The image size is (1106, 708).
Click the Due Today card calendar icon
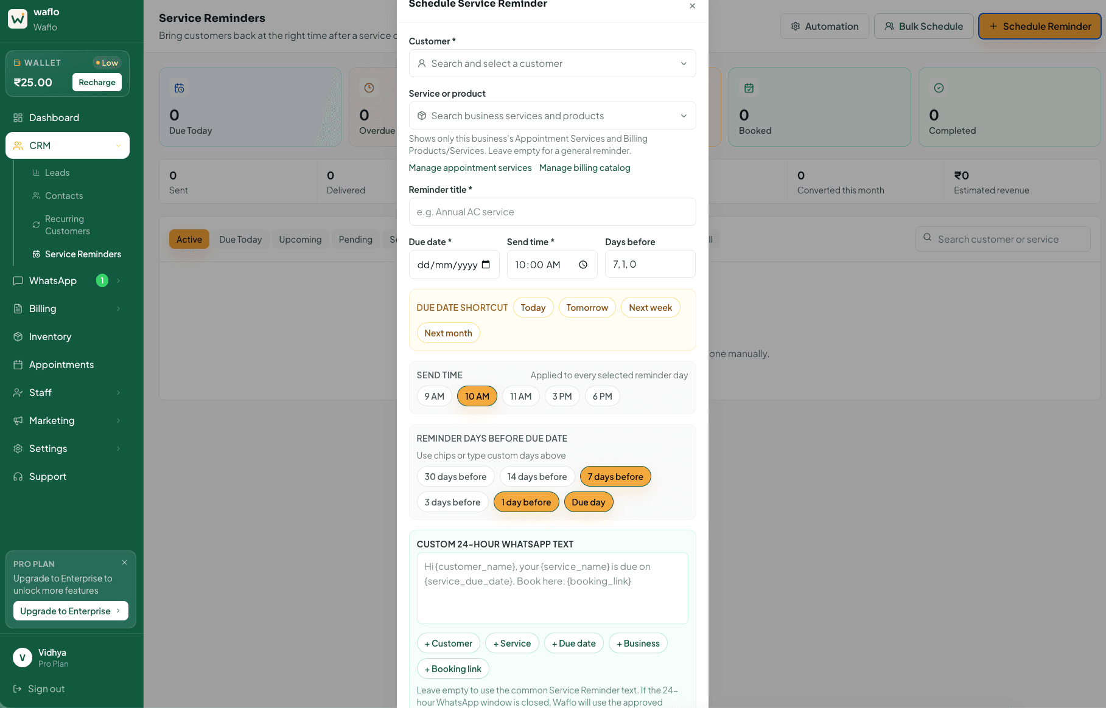179,88
